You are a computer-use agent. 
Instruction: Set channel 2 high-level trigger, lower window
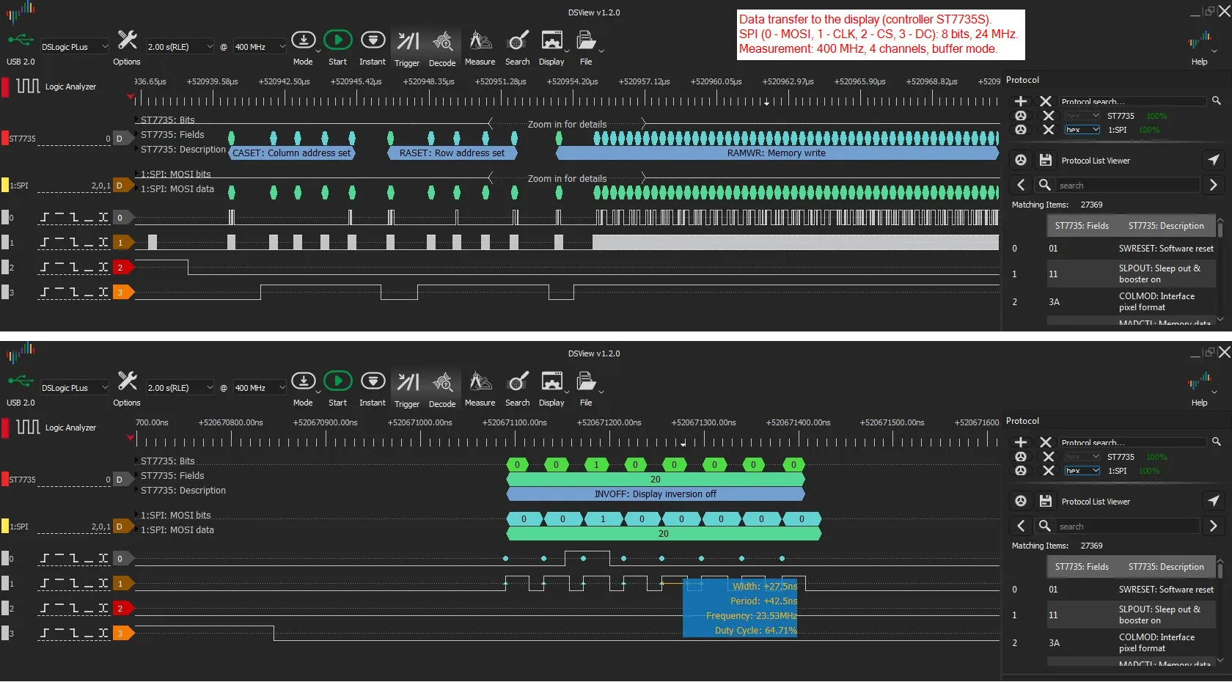click(60, 609)
